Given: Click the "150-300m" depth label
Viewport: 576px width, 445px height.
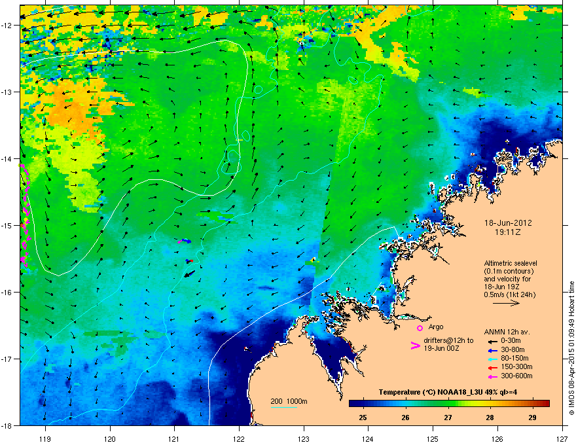Looking at the screenshot, I should (516, 366).
